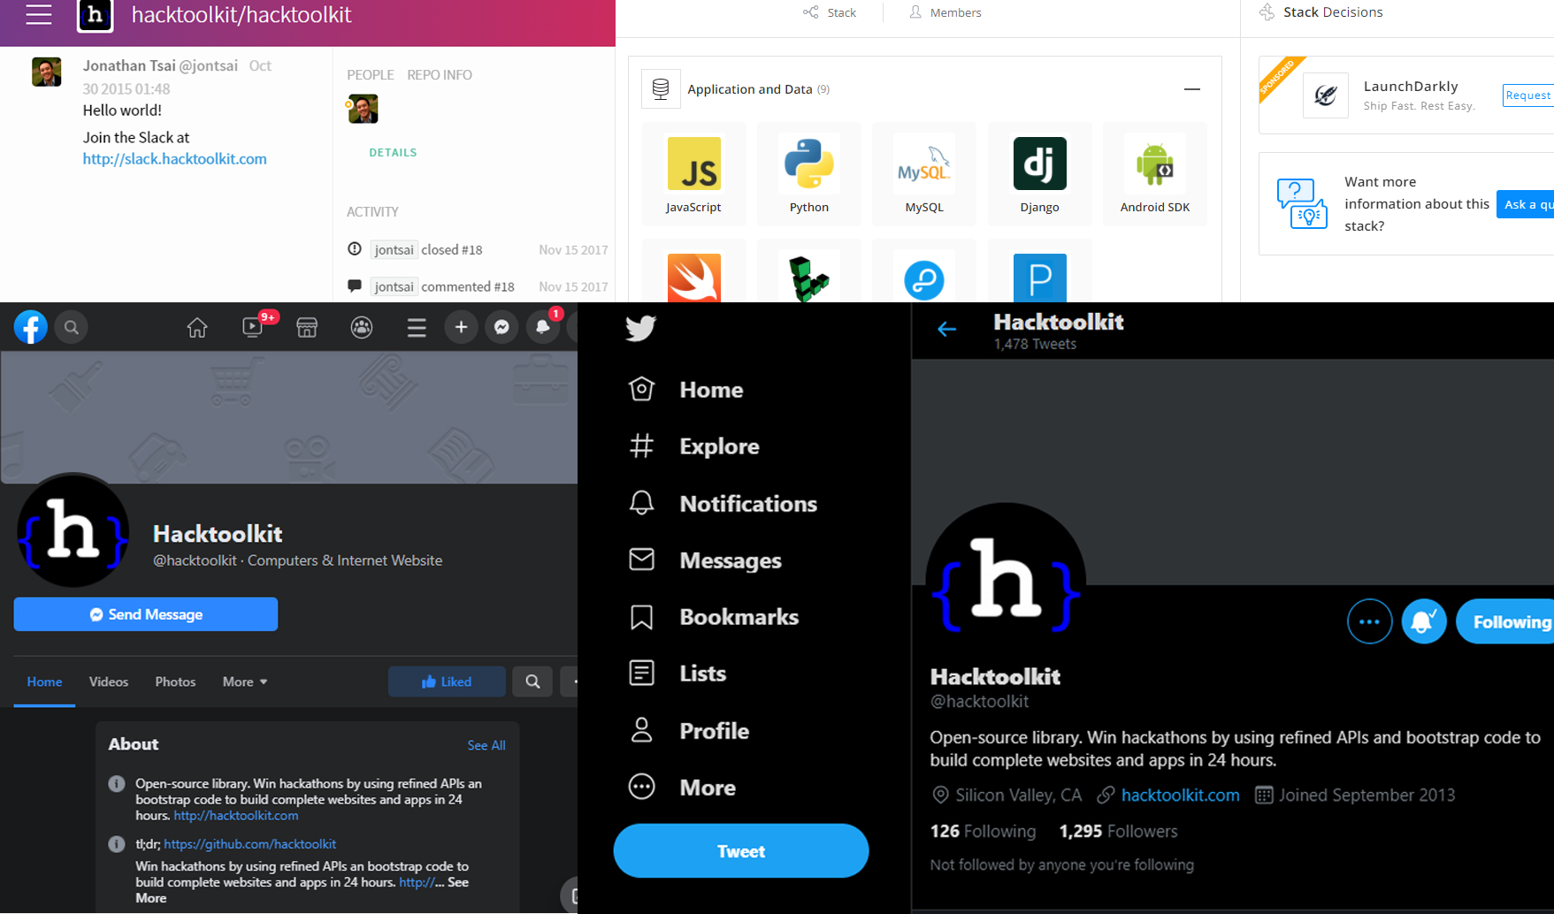
Task: Click the Application and Data database icon
Action: tap(661, 89)
